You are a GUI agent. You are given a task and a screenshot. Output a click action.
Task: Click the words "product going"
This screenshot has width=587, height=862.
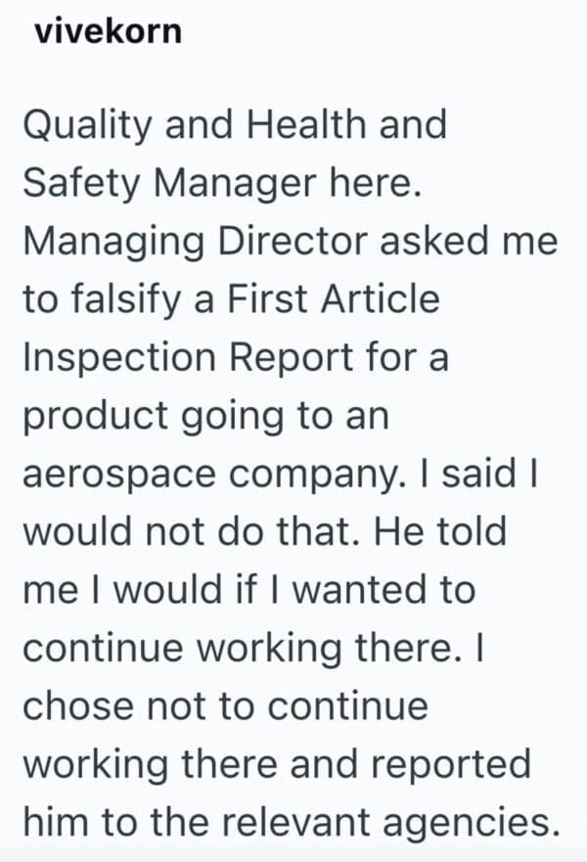click(x=162, y=416)
